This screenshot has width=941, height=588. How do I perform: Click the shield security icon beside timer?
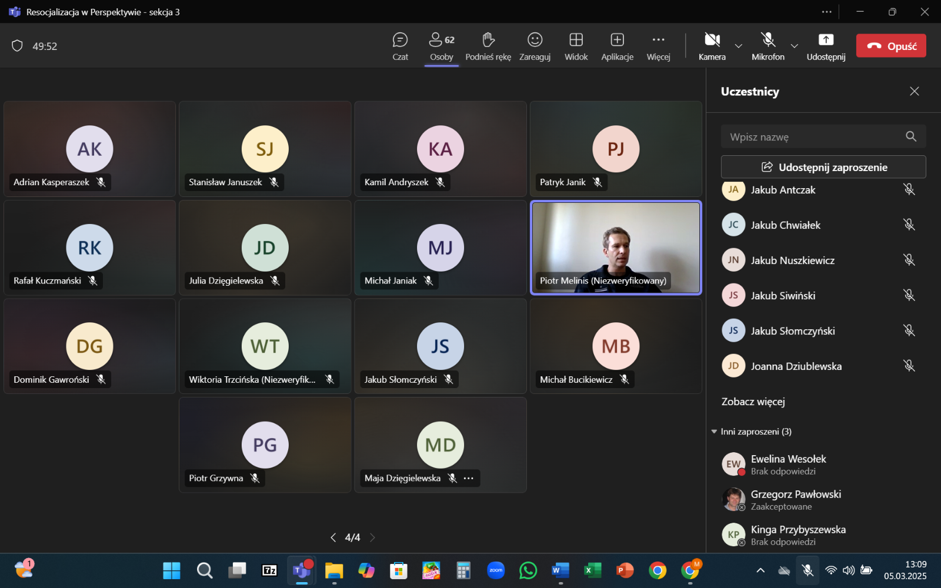click(17, 46)
